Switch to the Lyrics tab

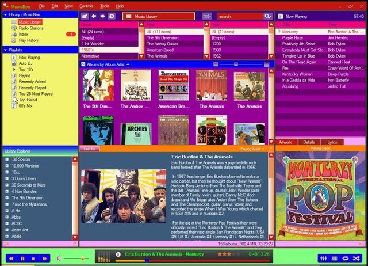(x=332, y=142)
